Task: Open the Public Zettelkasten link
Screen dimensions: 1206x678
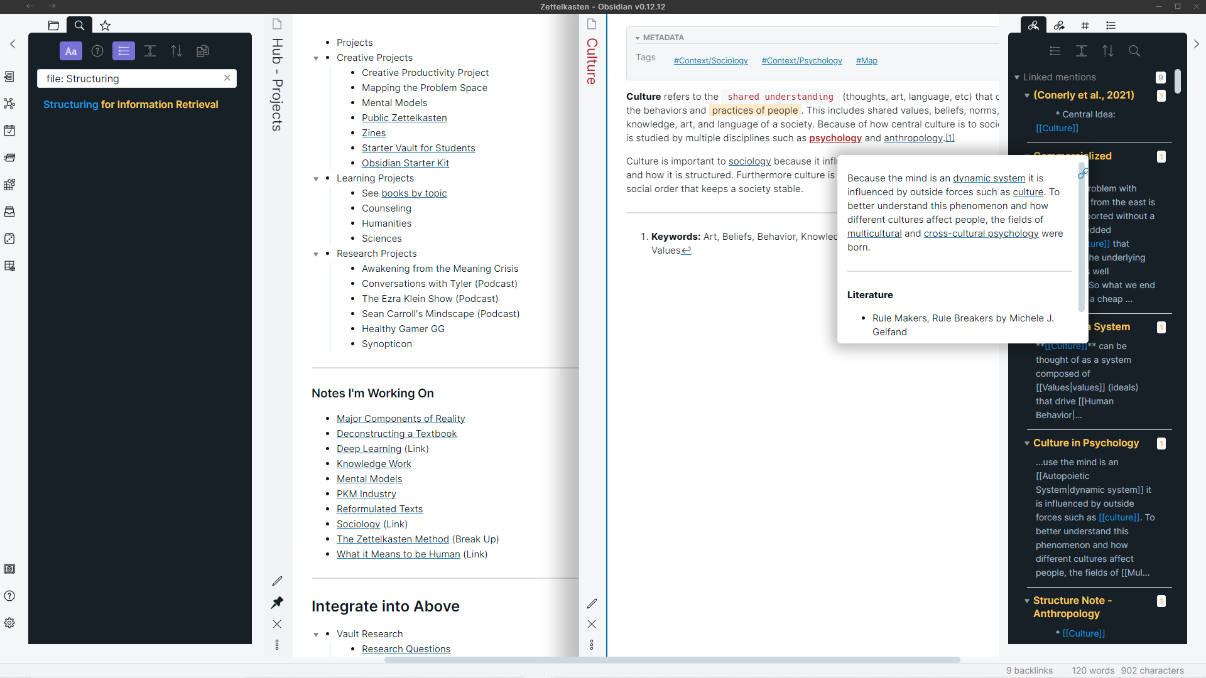Action: pos(404,118)
